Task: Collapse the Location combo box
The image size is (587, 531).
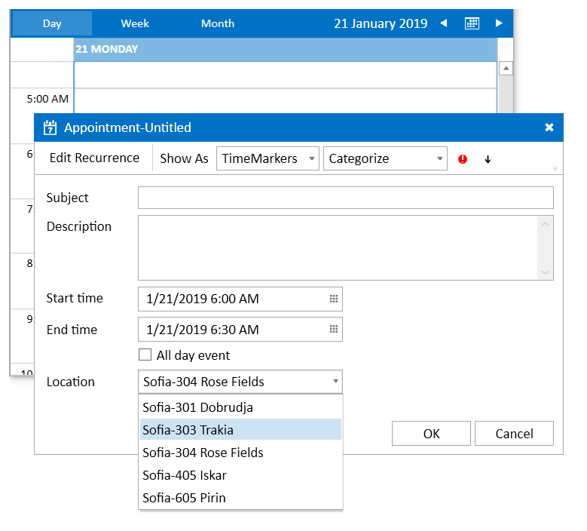Action: pyautogui.click(x=335, y=382)
